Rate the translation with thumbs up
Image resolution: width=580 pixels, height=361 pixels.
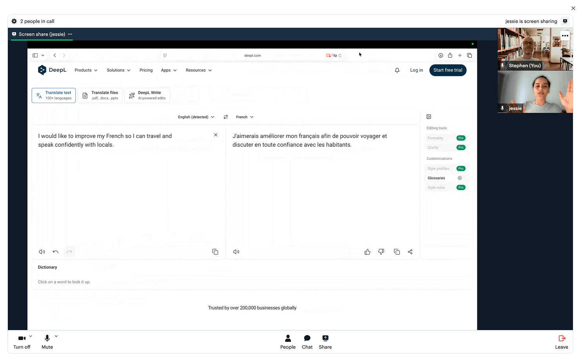367,252
